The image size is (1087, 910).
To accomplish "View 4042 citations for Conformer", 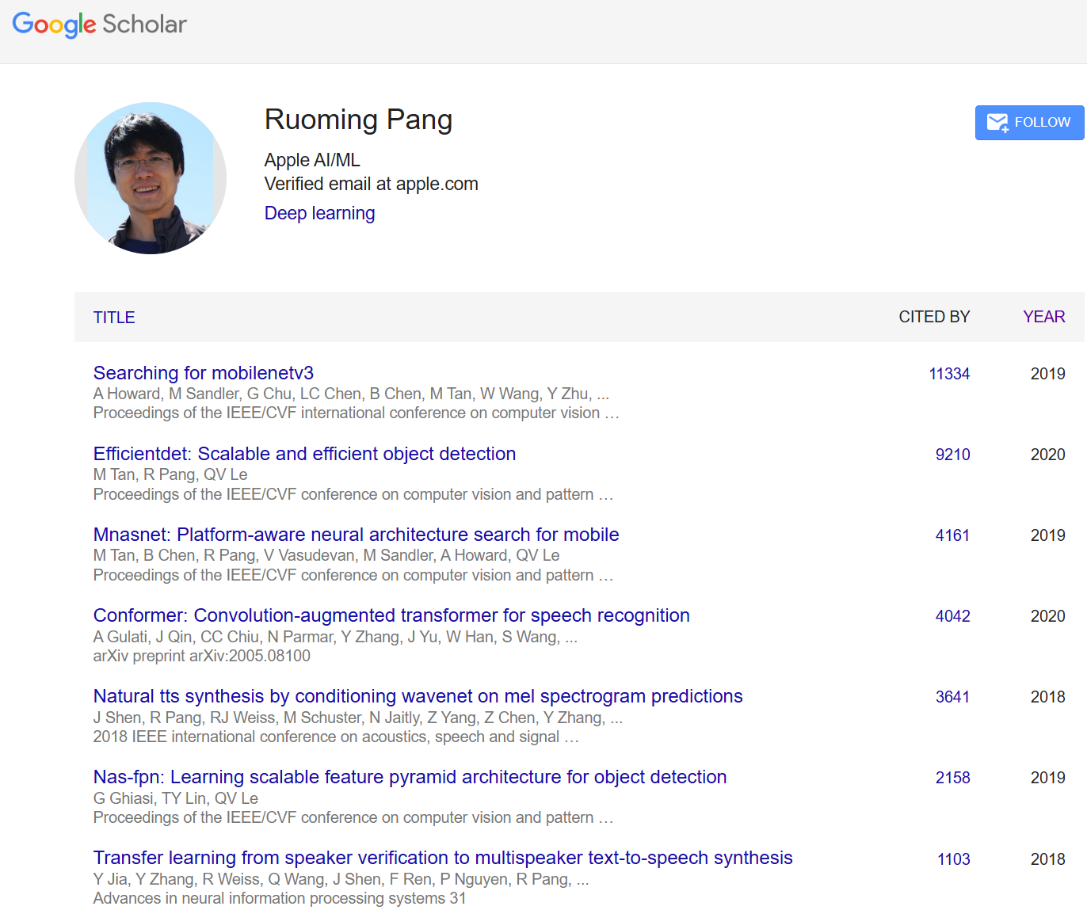I will pyautogui.click(x=952, y=616).
